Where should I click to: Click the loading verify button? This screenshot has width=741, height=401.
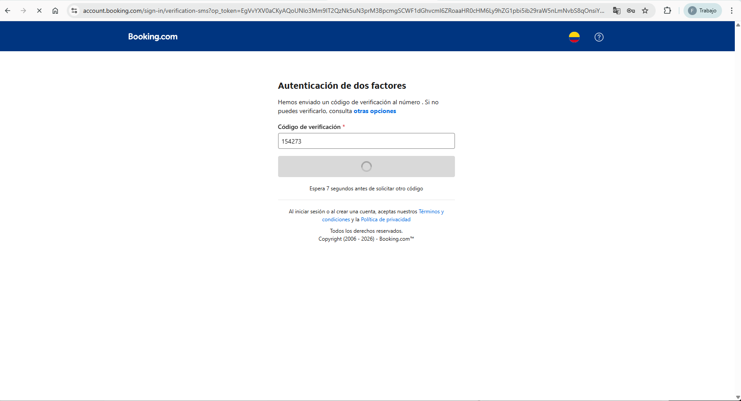[x=367, y=166]
